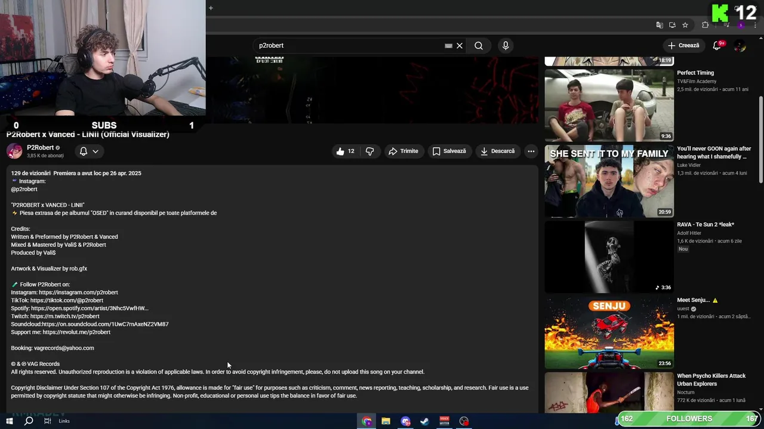
Task: Open the media controls icon in browser toolbar
Action: pos(726,25)
